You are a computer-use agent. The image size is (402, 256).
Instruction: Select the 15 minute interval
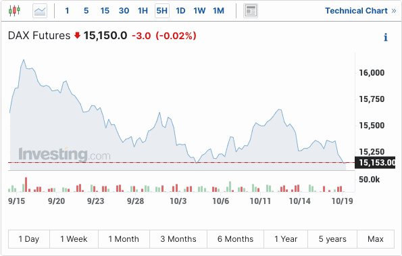pyautogui.click(x=105, y=11)
